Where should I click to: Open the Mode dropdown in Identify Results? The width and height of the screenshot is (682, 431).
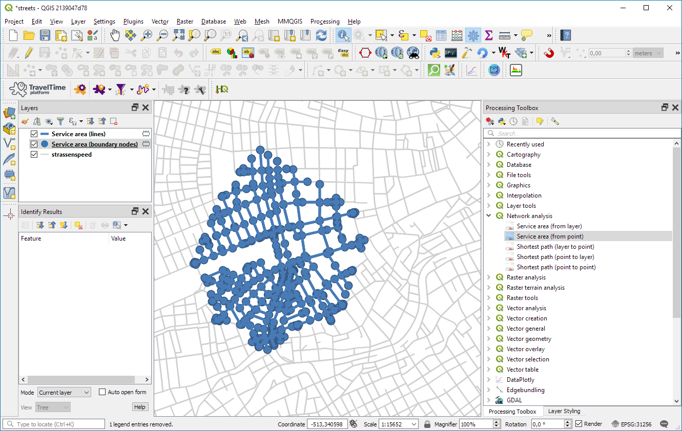64,392
